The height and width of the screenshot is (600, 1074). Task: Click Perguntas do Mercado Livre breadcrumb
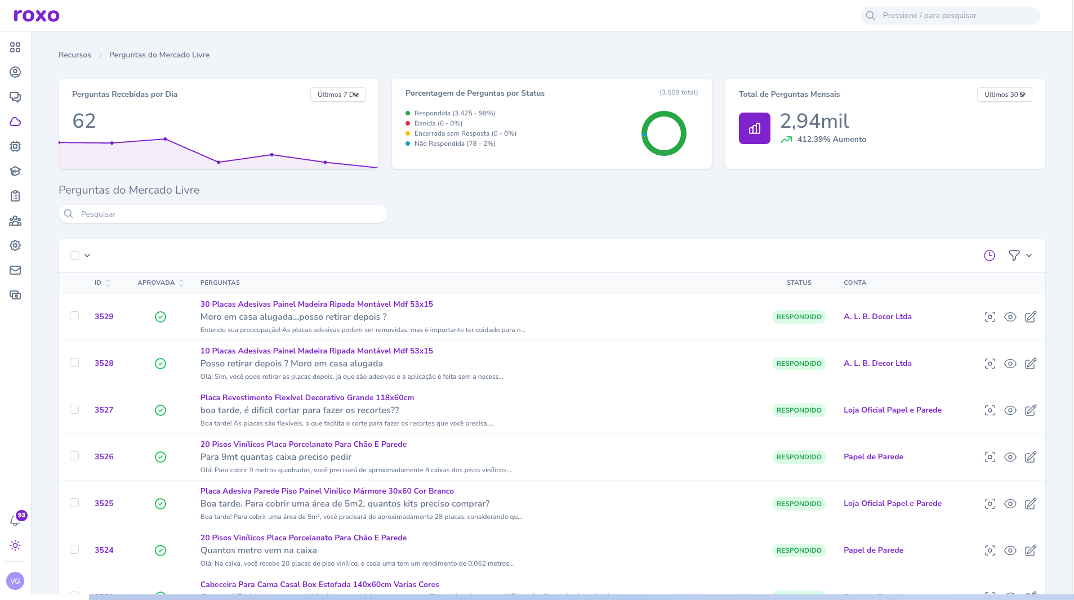(159, 55)
